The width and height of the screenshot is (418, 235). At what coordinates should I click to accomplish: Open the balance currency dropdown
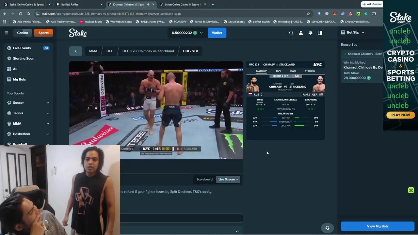[201, 33]
